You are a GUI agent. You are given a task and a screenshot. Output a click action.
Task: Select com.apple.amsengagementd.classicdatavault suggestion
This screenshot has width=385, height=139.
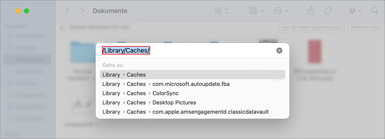pyautogui.click(x=210, y=112)
